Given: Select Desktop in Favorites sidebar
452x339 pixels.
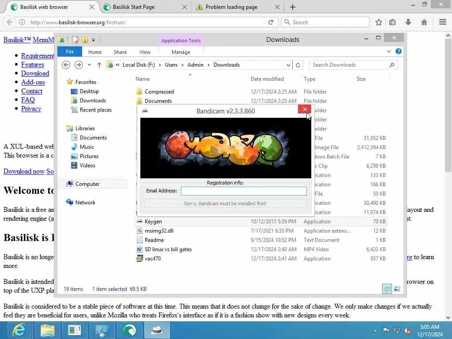Looking at the screenshot, I should click(89, 91).
